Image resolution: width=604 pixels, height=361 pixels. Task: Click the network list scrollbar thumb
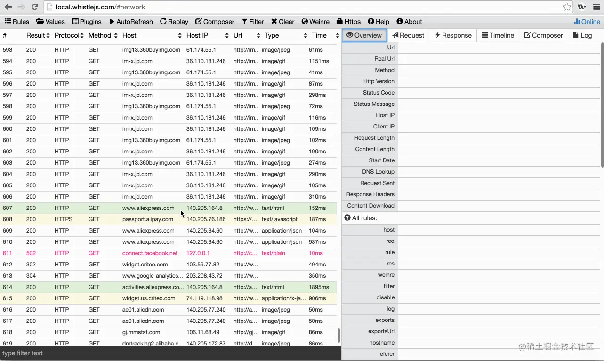point(338,335)
